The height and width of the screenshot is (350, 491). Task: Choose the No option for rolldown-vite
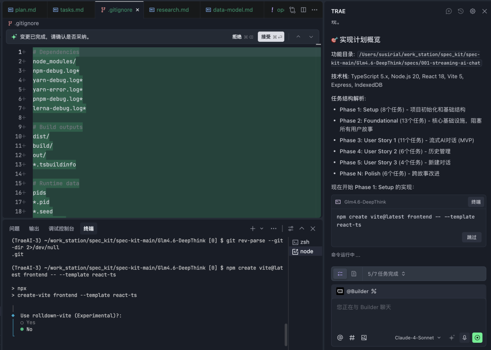click(27, 330)
